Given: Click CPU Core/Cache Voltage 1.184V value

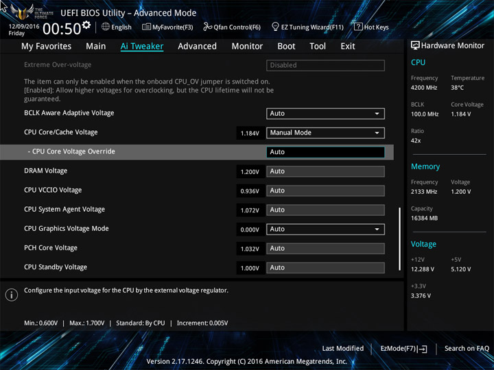Looking at the screenshot, I should [250, 134].
